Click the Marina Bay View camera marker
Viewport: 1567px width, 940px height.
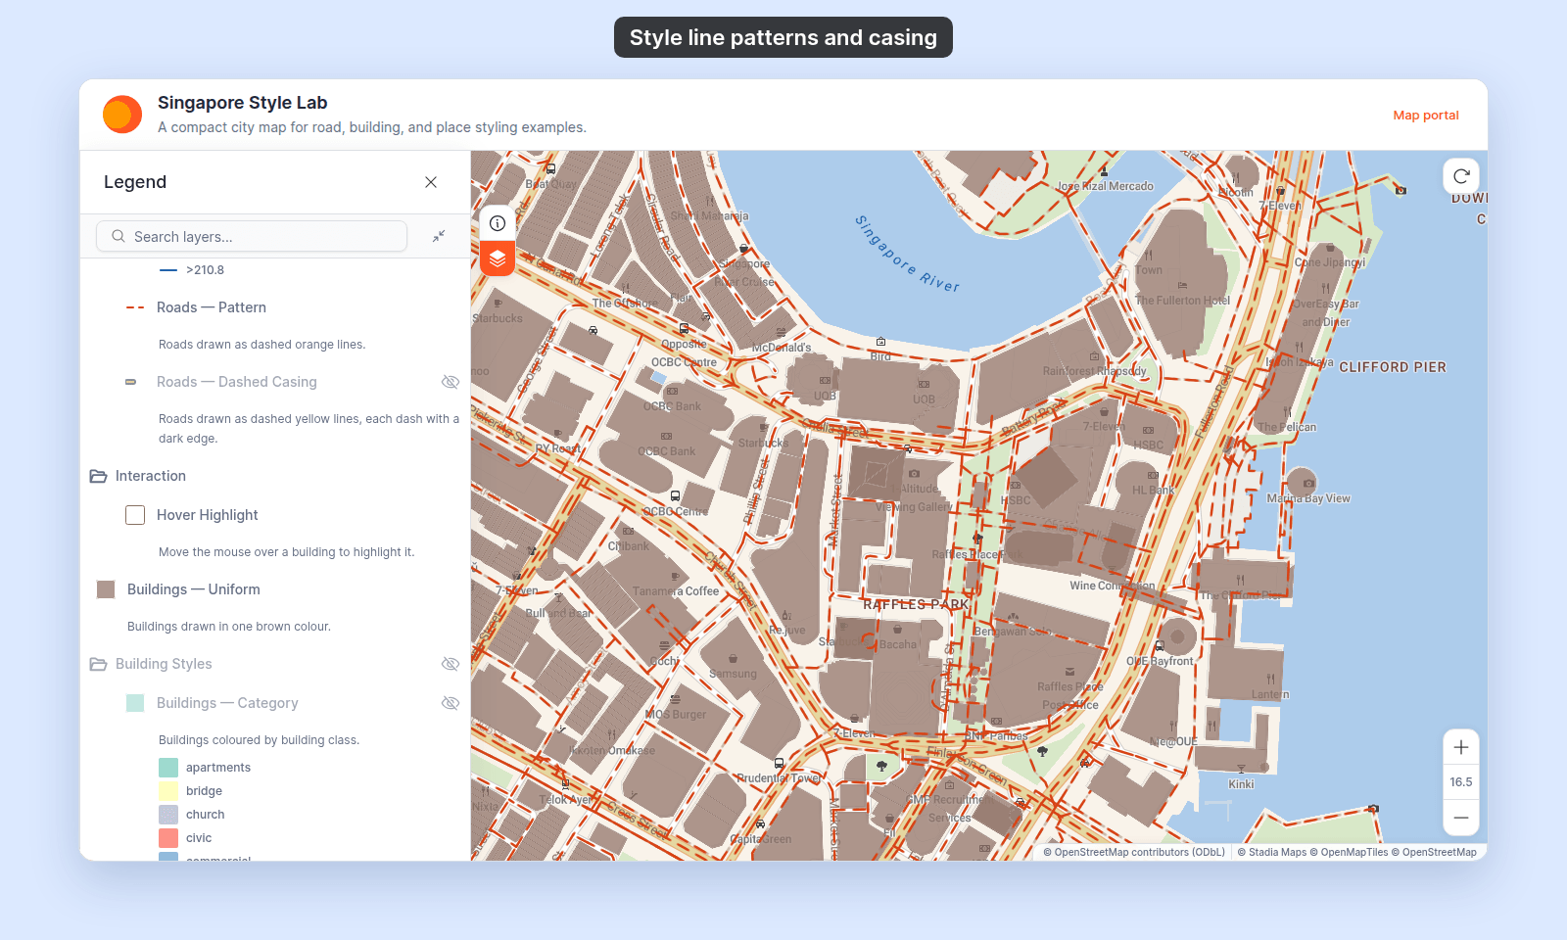(x=1308, y=484)
